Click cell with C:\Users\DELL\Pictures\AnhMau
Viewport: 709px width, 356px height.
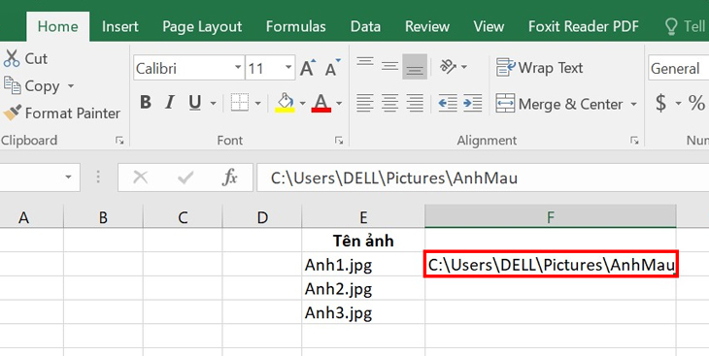click(x=551, y=264)
